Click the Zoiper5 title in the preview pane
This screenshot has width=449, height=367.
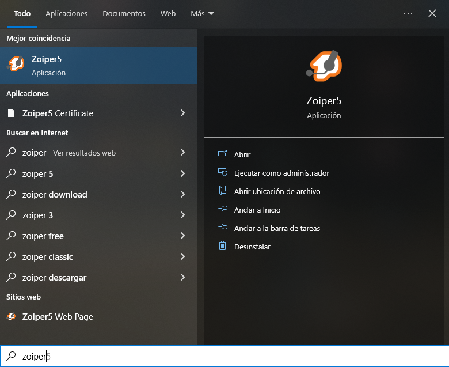(324, 101)
